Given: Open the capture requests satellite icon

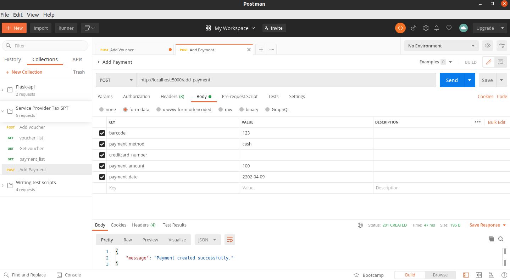Looking at the screenshot, I should (x=414, y=28).
